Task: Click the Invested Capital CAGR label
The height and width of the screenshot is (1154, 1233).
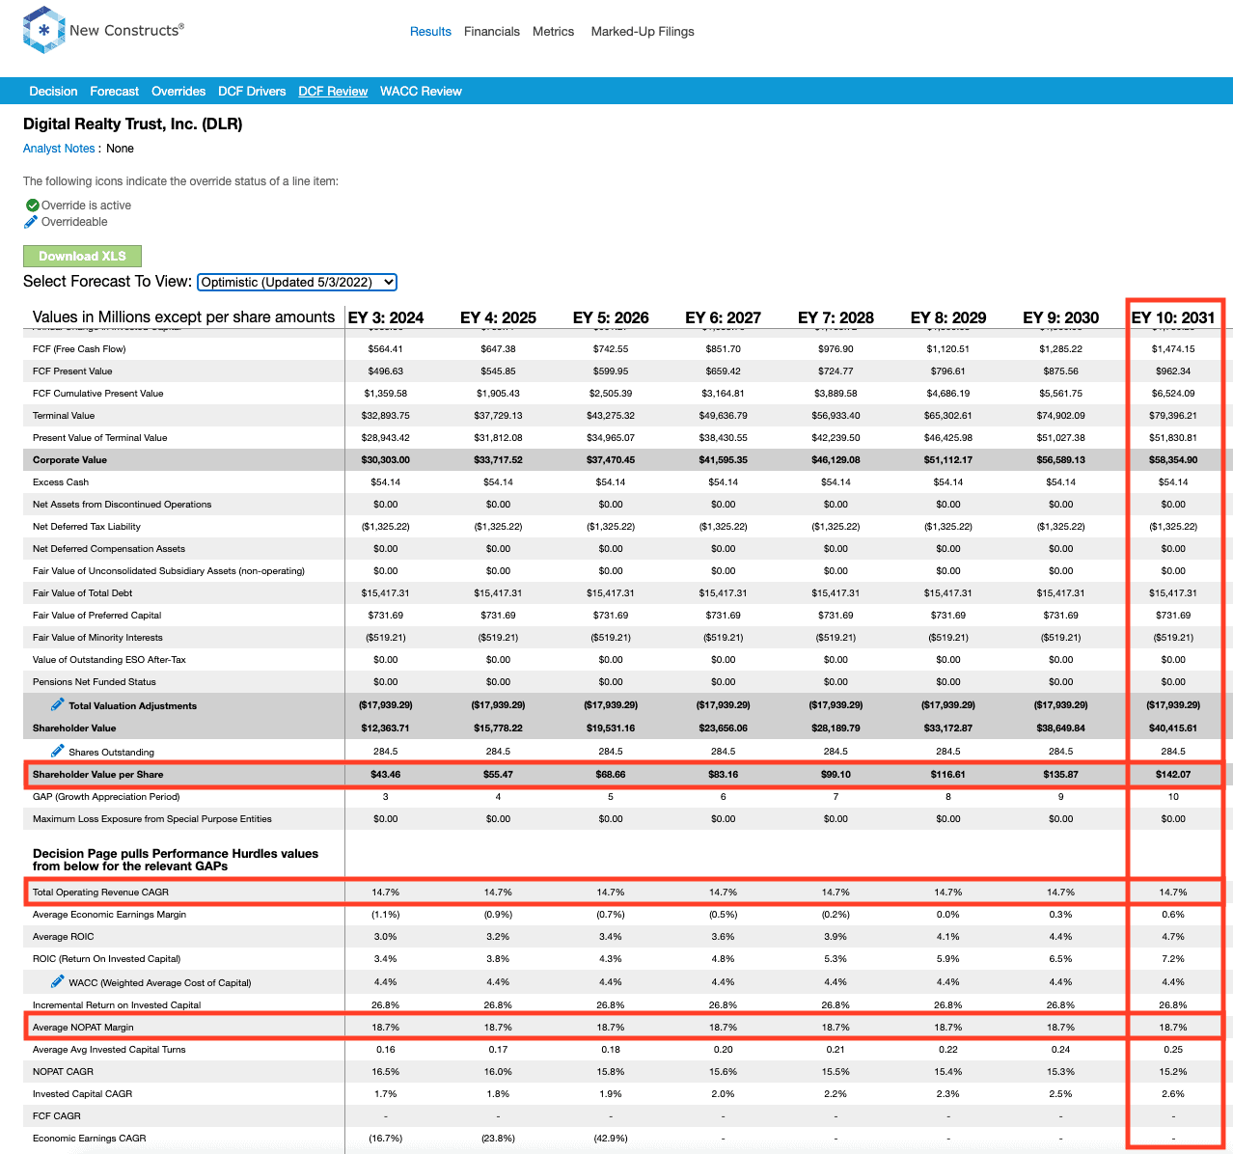Action: tap(82, 1094)
